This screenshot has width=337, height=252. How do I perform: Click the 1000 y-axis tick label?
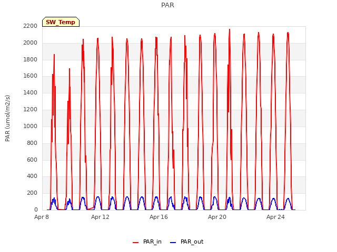point(31,126)
